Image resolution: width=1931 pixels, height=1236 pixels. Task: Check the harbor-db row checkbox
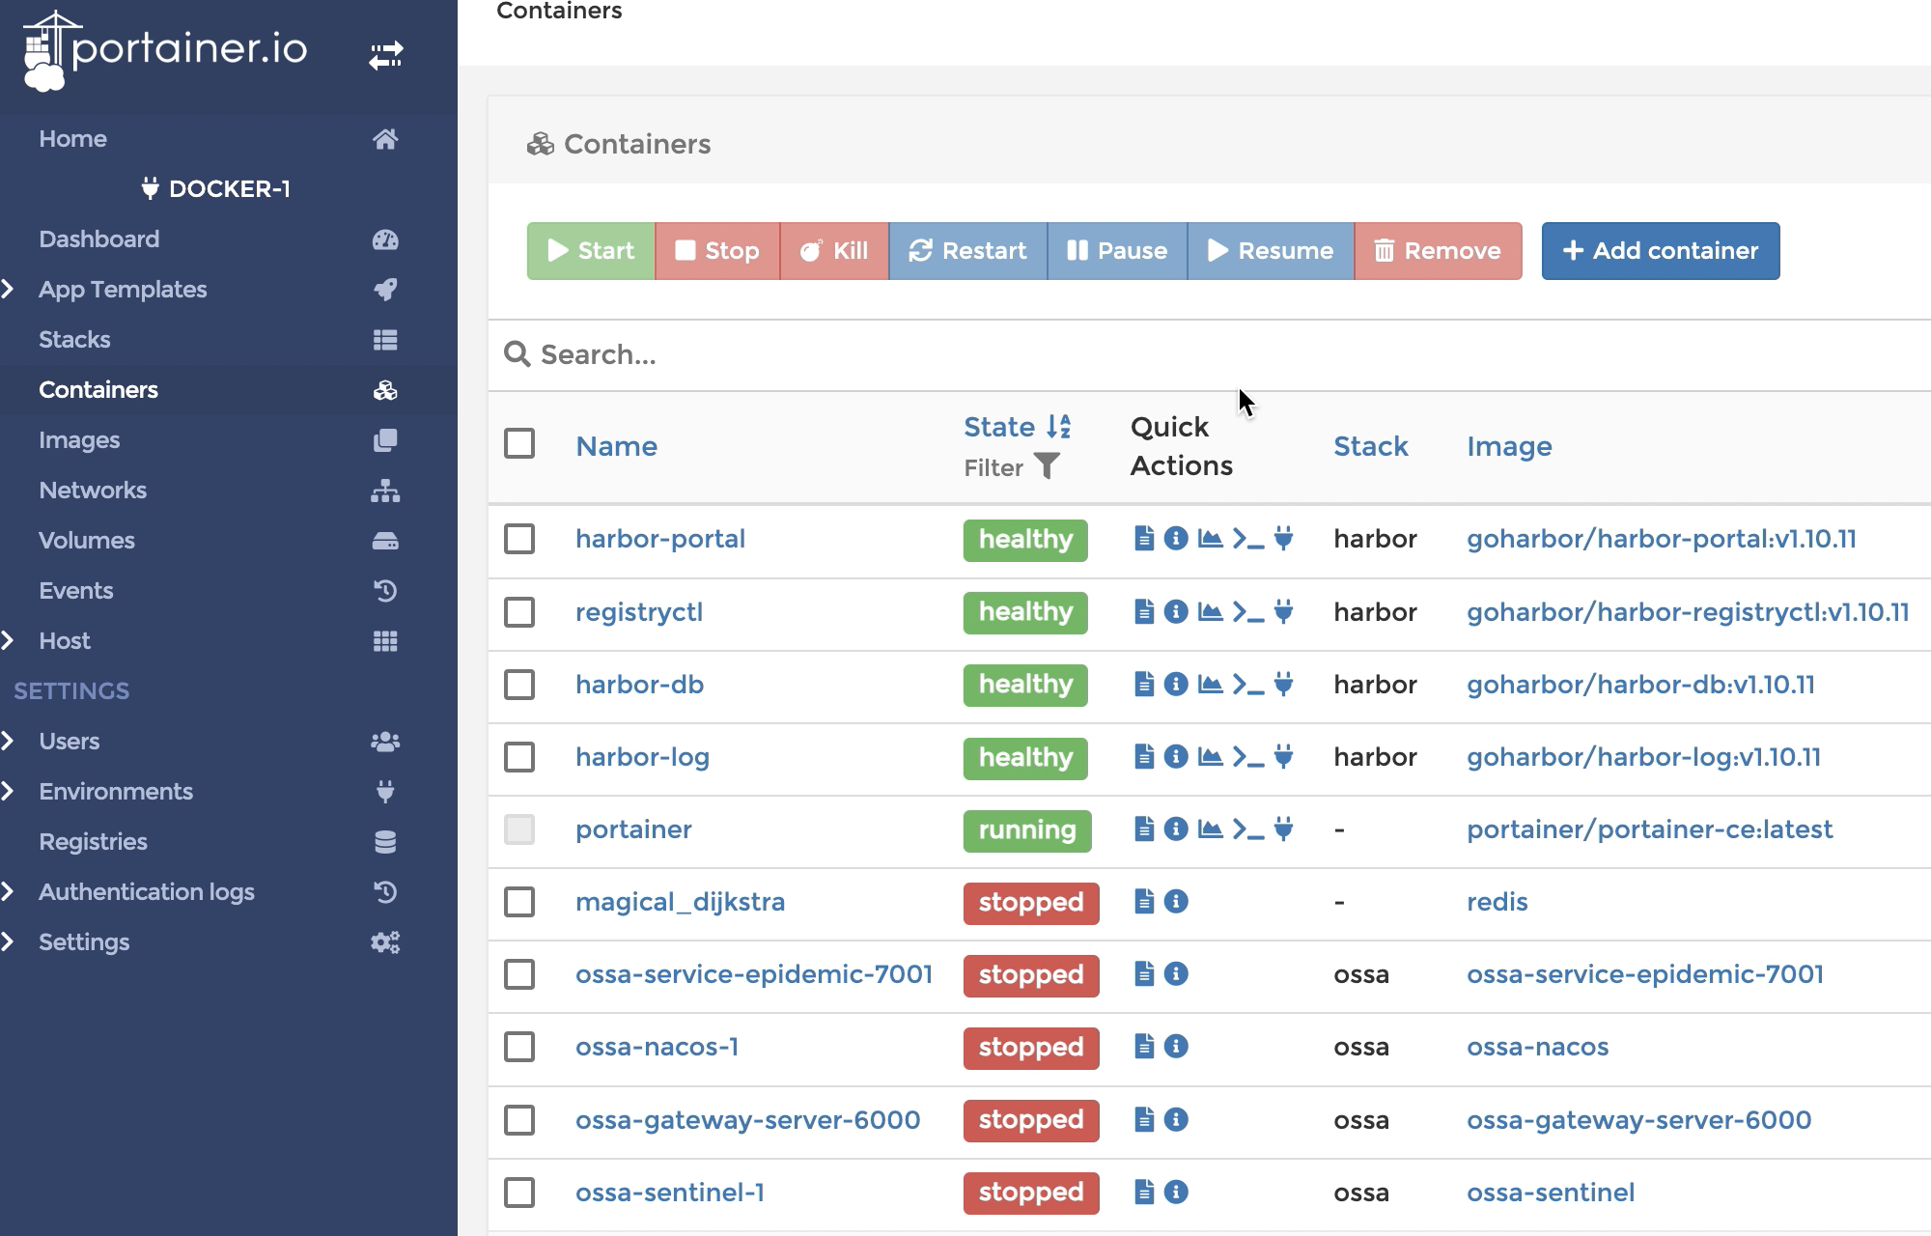[519, 684]
